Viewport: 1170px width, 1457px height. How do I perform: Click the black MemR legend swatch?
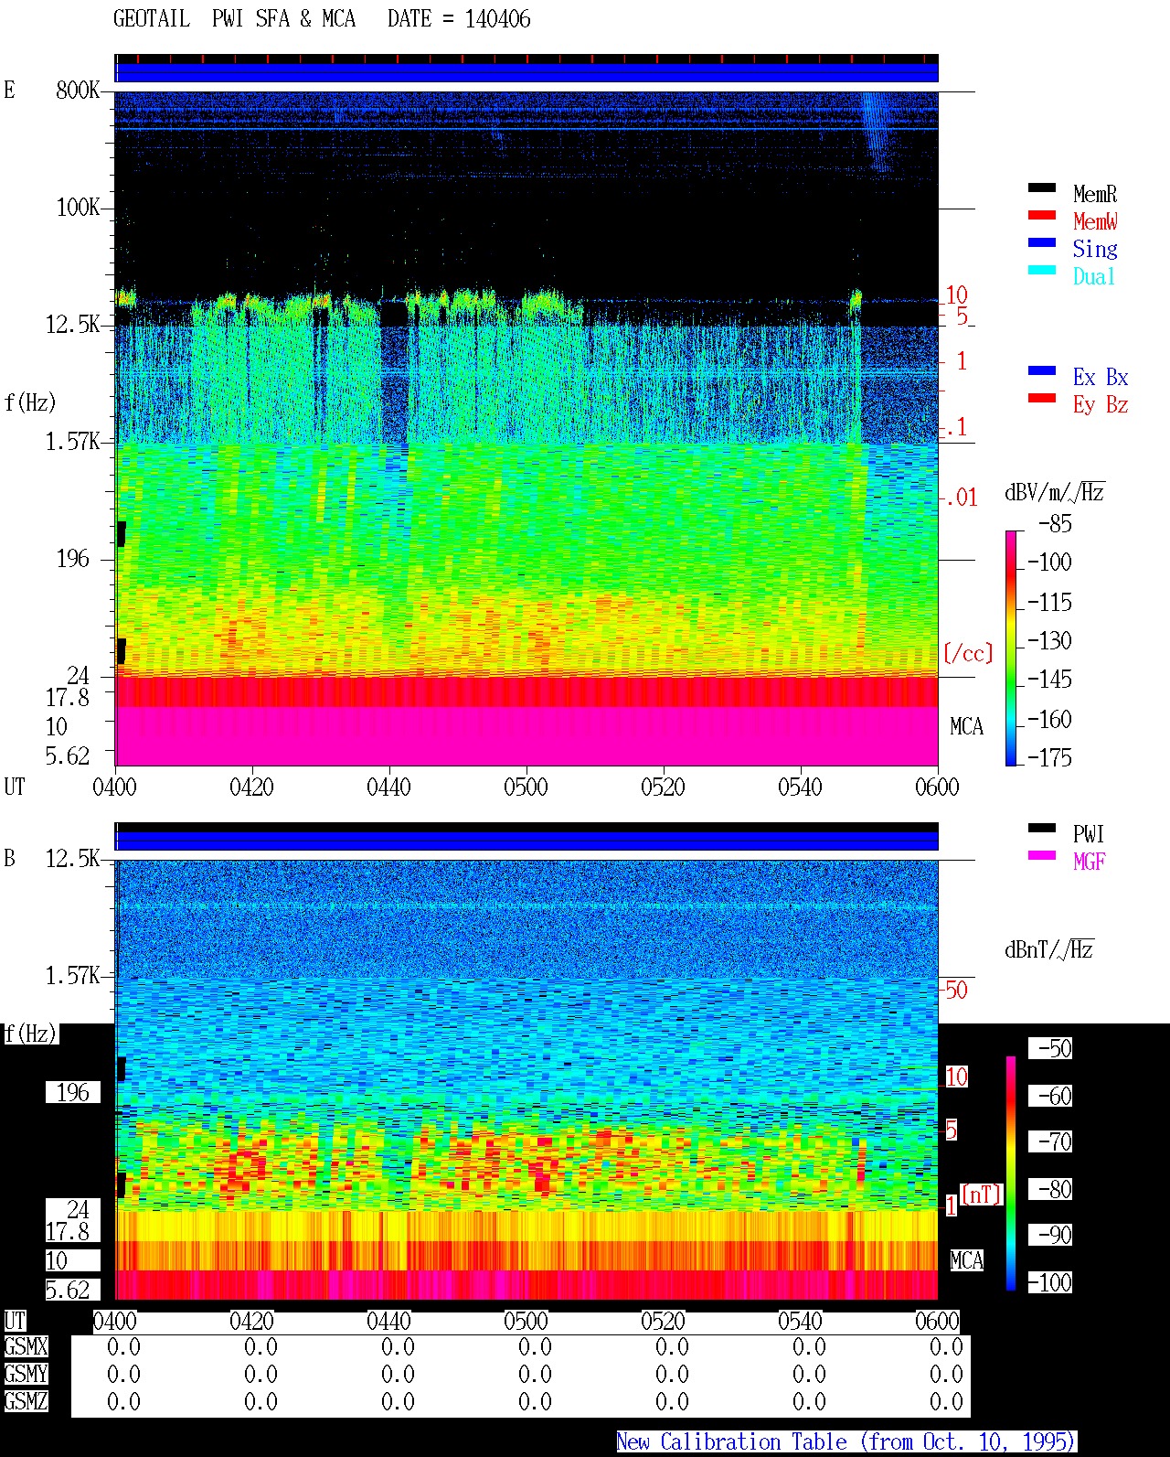pos(1041,187)
